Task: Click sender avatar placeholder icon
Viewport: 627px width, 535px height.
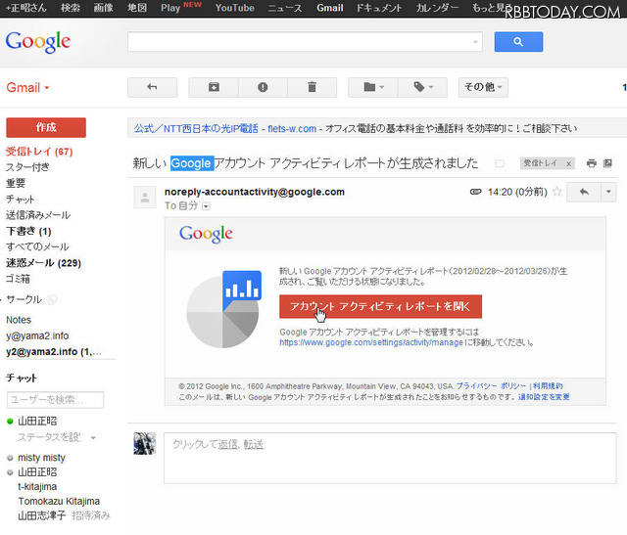Action: tap(145, 198)
